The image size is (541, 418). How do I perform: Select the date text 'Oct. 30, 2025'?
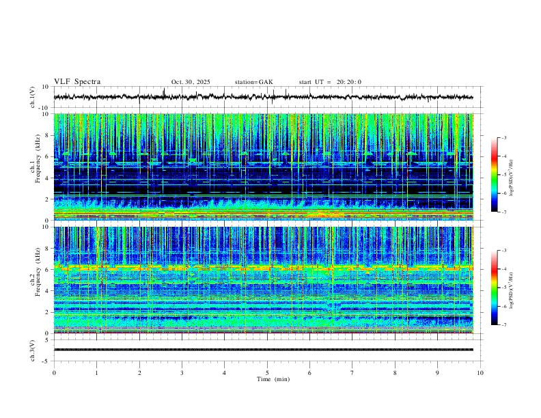point(191,82)
